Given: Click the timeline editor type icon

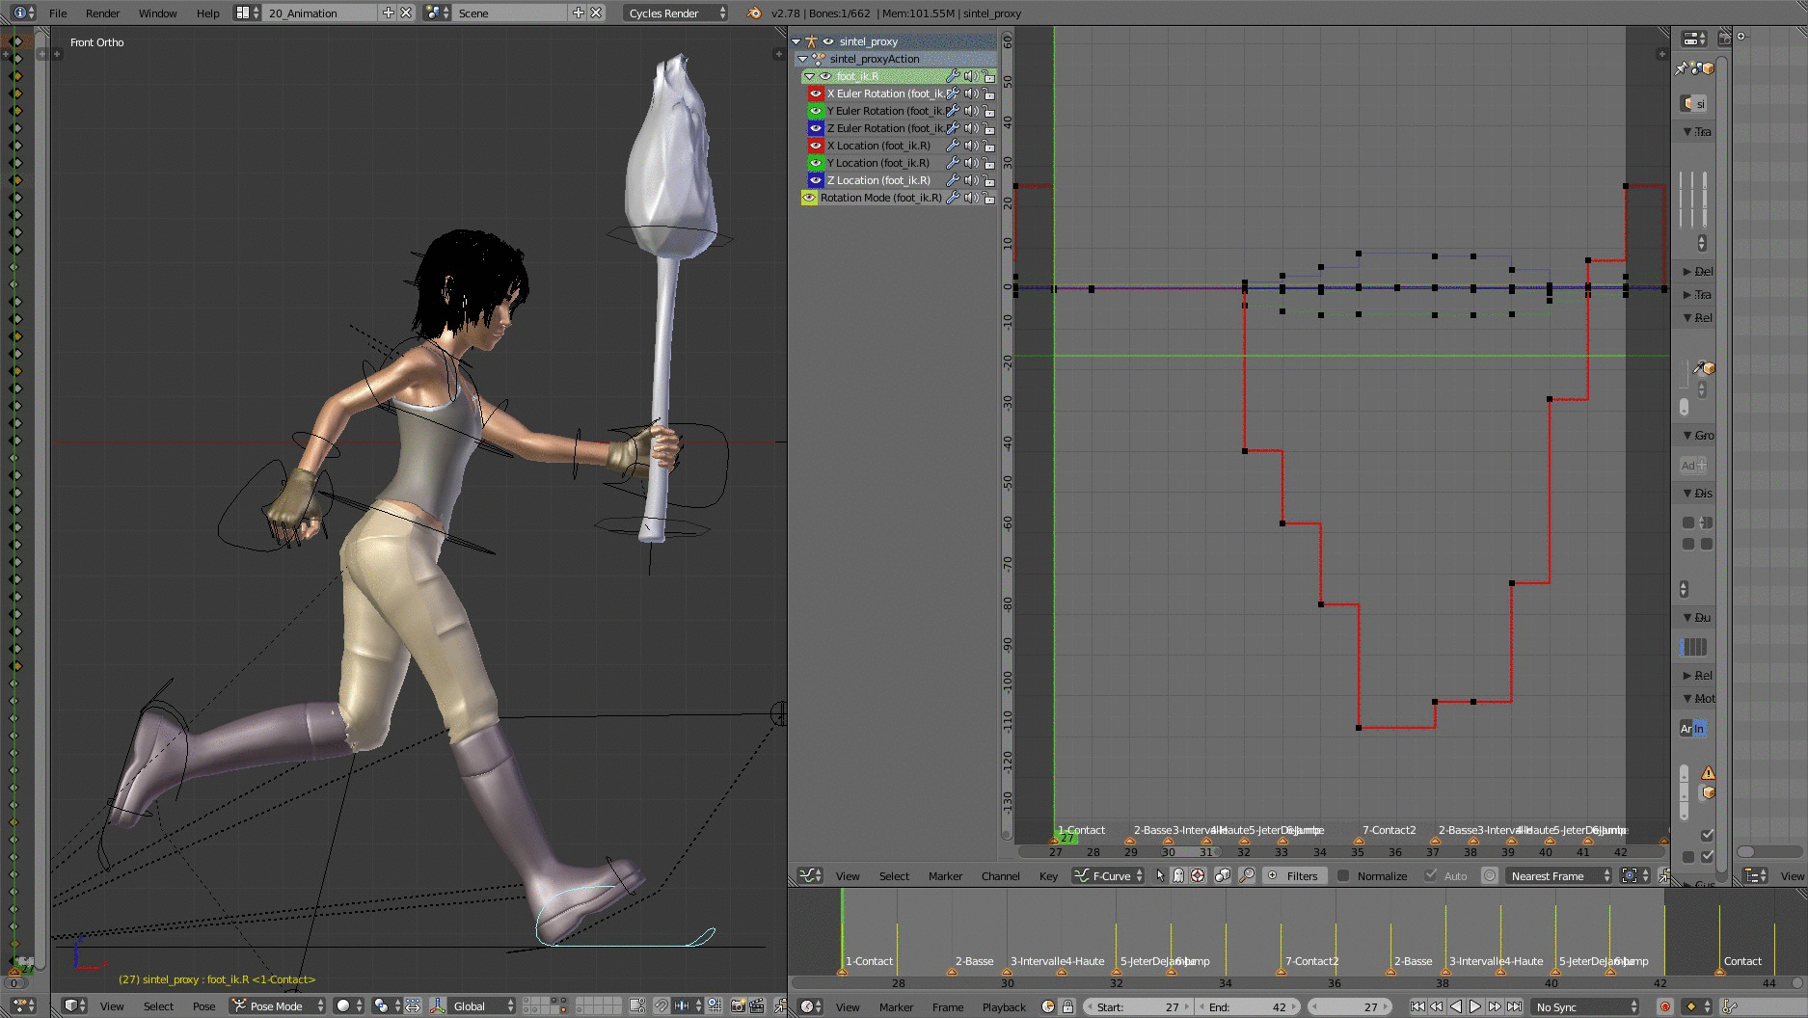Looking at the screenshot, I should (x=810, y=1006).
